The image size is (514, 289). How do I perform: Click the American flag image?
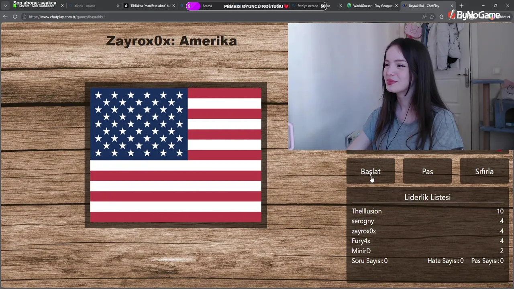pyautogui.click(x=175, y=155)
